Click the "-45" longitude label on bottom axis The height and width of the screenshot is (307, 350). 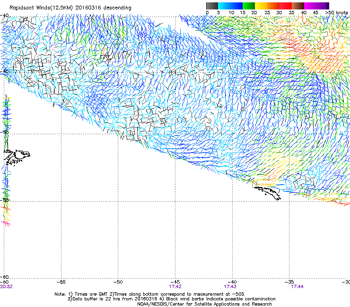[x=175, y=282]
